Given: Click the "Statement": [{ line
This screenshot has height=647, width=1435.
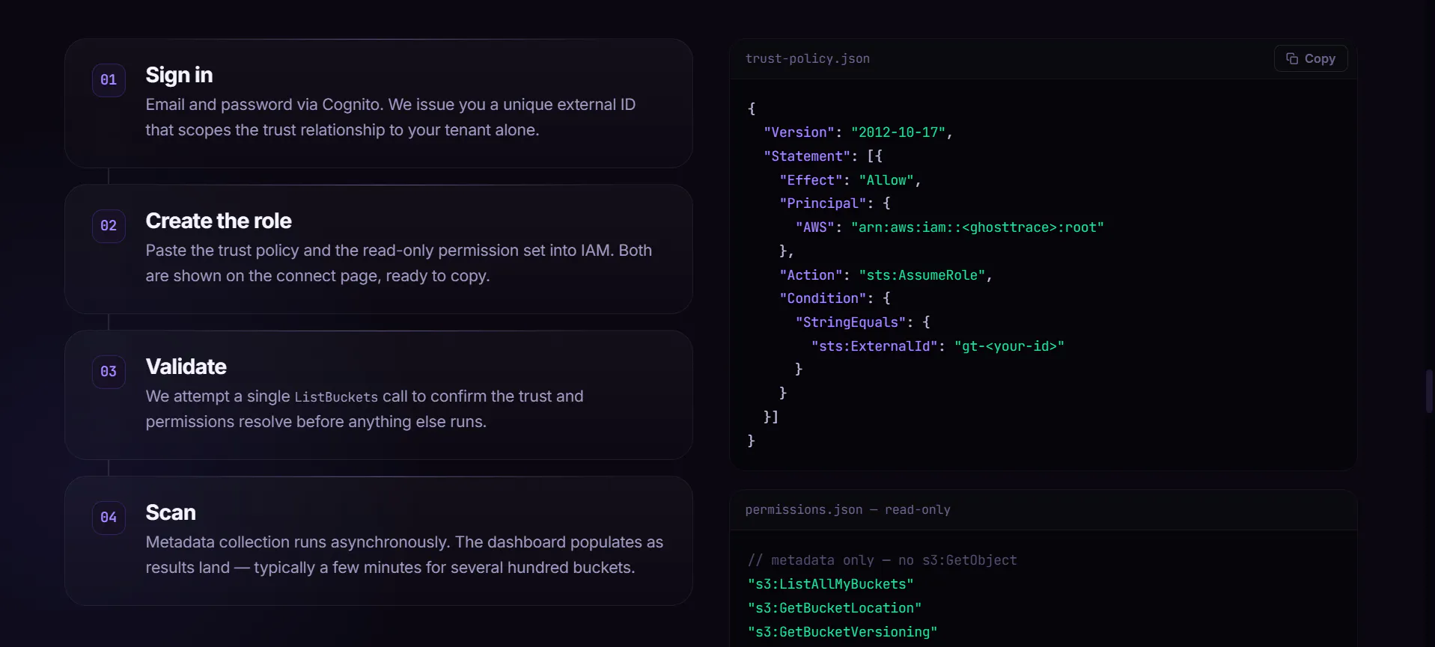Looking at the screenshot, I should [x=823, y=156].
